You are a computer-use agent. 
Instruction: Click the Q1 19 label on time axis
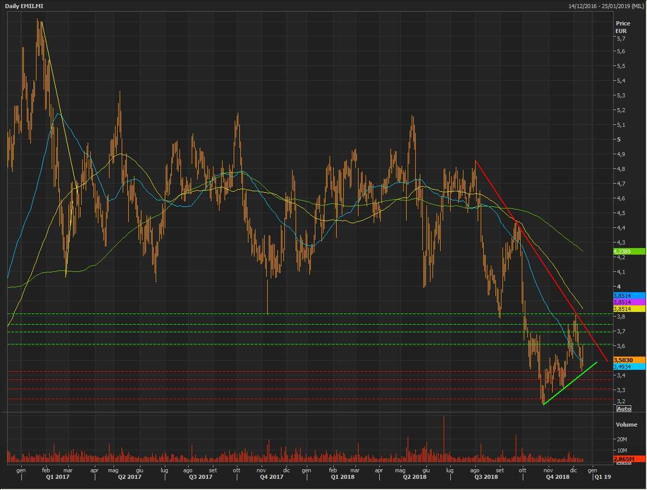tap(602, 477)
